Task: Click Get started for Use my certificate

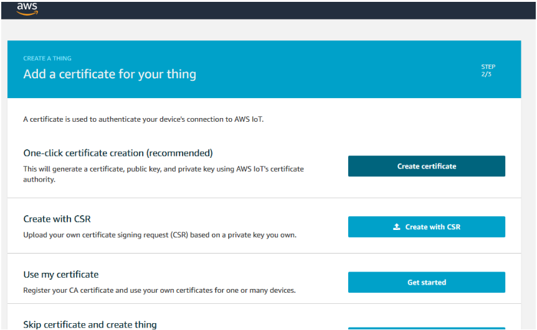Action: pos(426,282)
